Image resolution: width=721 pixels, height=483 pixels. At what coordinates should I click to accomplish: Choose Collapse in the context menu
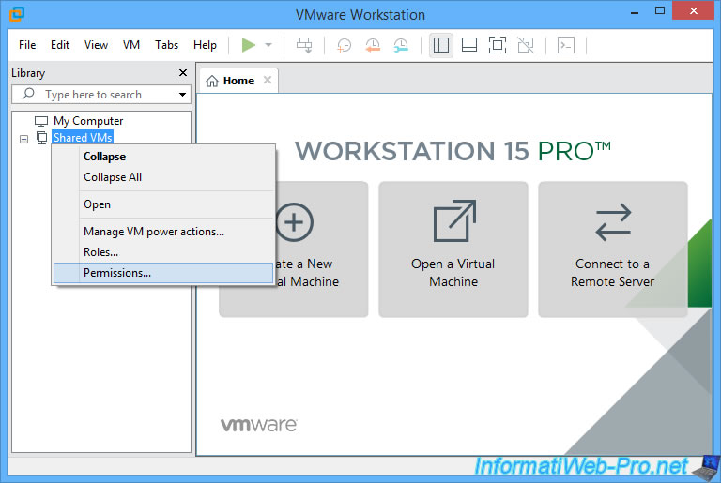coord(163,157)
